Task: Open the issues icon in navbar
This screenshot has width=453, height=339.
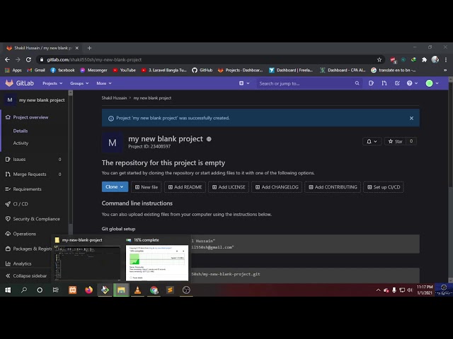Action: click(371, 83)
